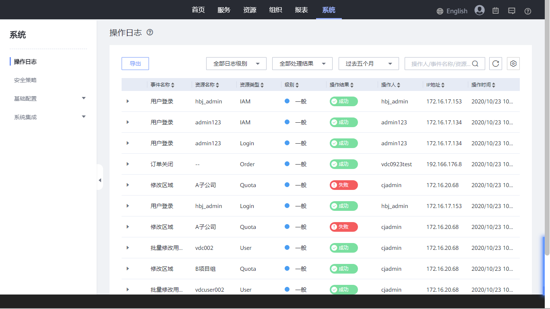Open table column settings gear icon
Screen dimensions: 550x309
pyautogui.click(x=513, y=64)
